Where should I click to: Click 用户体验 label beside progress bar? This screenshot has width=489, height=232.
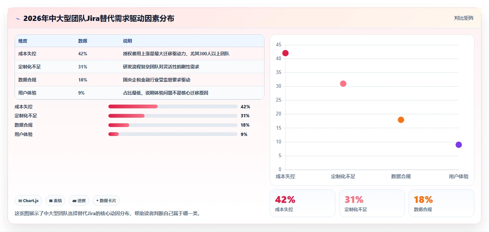point(24,134)
